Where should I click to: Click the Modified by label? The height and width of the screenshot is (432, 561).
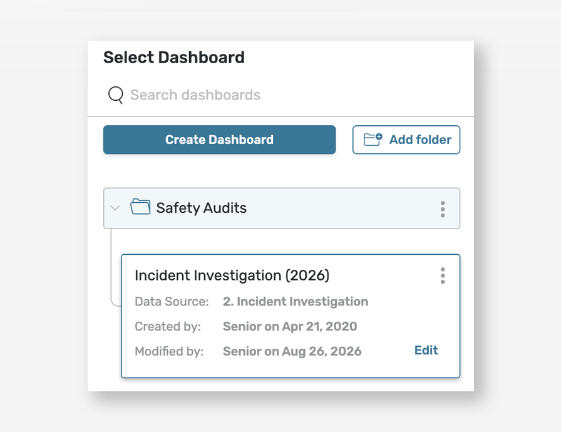pos(169,351)
